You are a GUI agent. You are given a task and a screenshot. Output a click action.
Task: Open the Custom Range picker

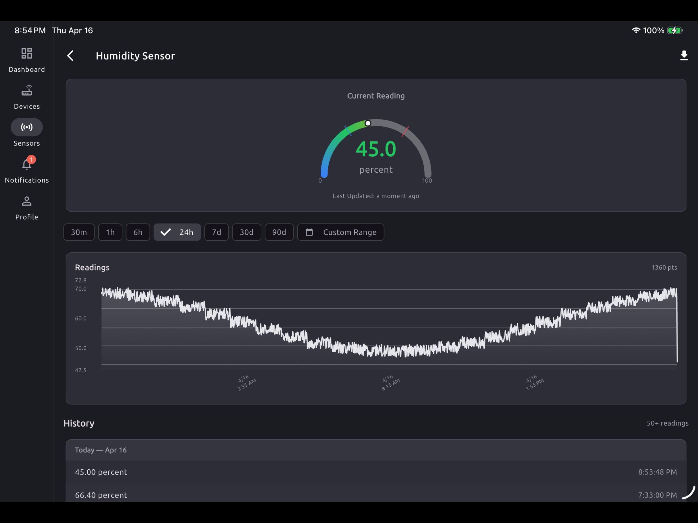pos(341,232)
